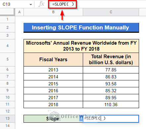Viewport: 146px width, 129px height.
Task: Click the formula help question mark badge
Action: coord(81,118)
